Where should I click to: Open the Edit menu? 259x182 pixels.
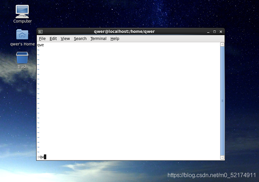pos(53,39)
